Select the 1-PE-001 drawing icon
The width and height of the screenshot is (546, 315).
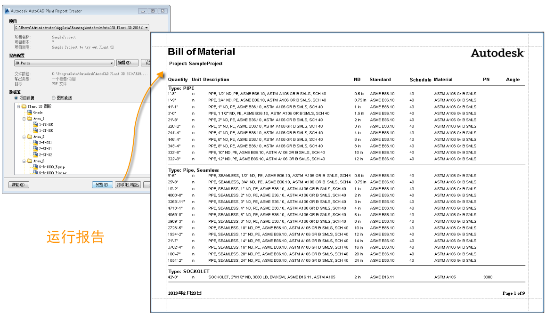pos(35,124)
